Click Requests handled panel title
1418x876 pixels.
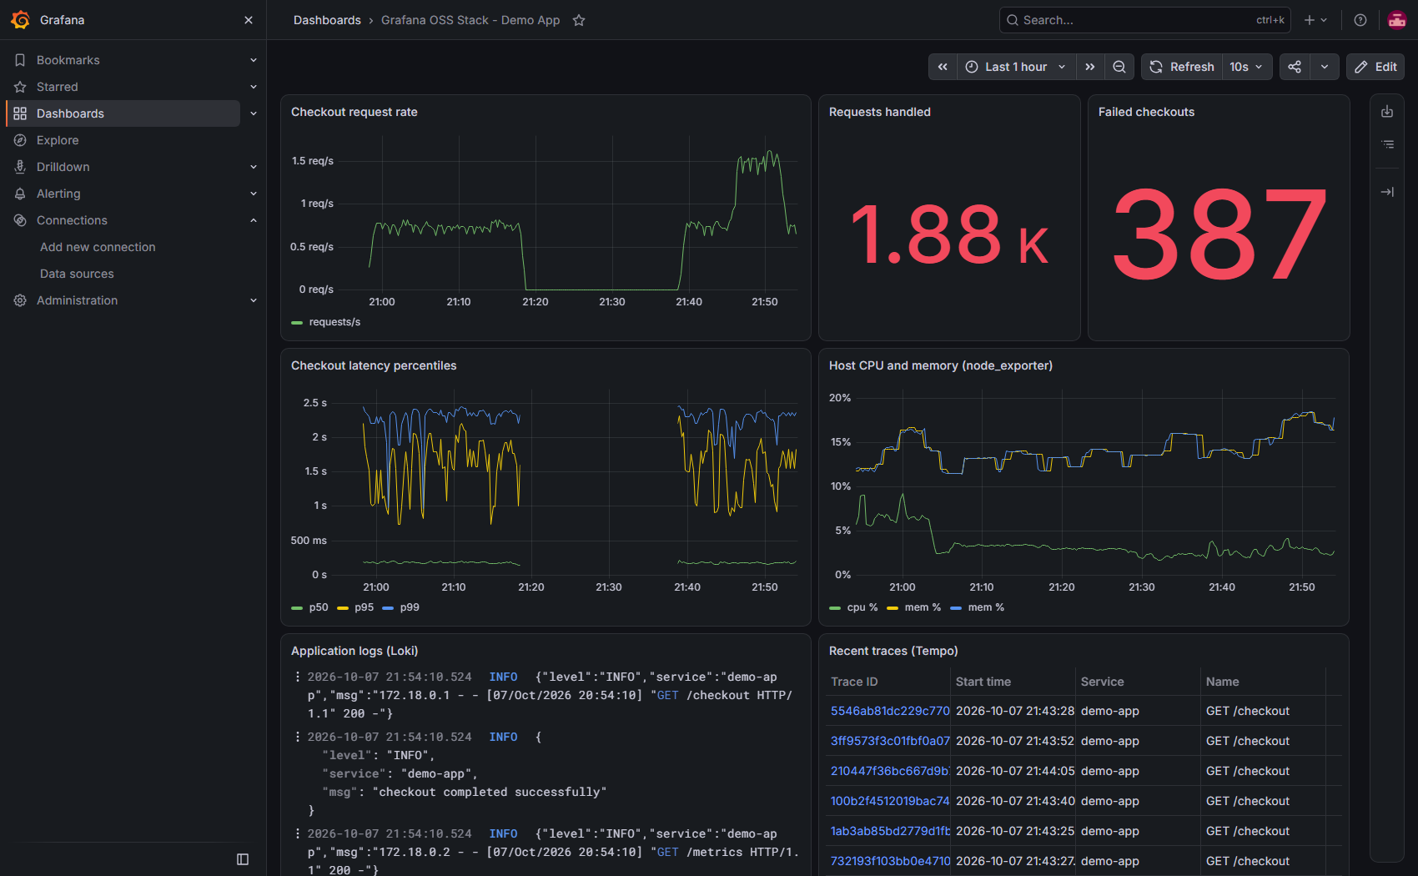coord(880,112)
